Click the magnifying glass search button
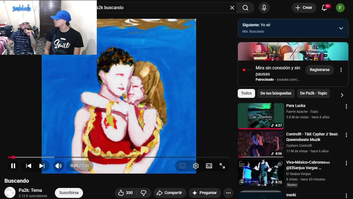Viewport: 353px width, 199px height. pos(245,8)
